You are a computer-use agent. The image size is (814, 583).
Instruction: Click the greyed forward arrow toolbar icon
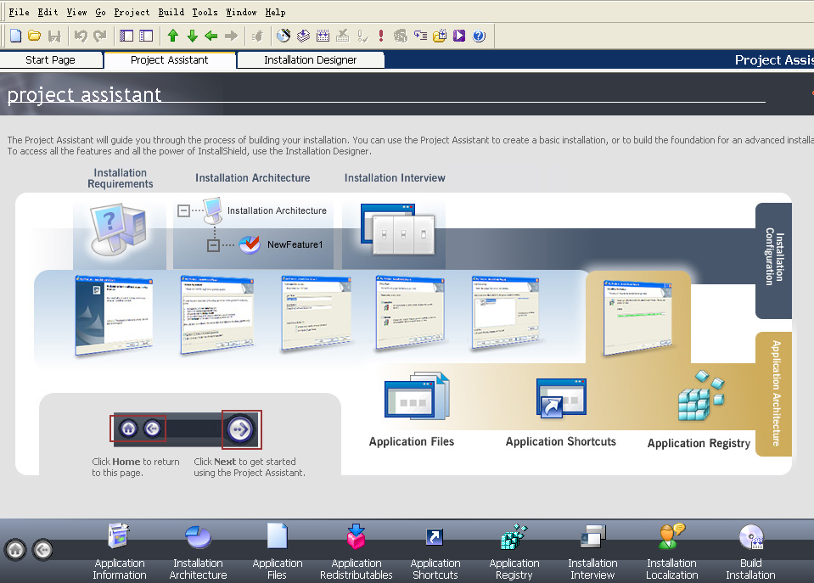pyautogui.click(x=231, y=36)
